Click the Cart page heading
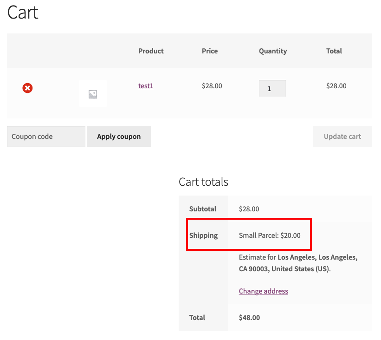 tap(23, 13)
